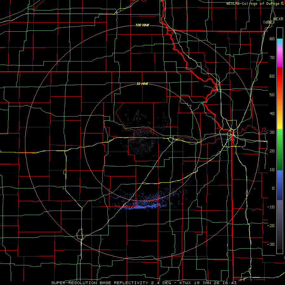Click the 20 dBZ scale value
The width and height of the screenshot is (285, 285).
click(272, 151)
